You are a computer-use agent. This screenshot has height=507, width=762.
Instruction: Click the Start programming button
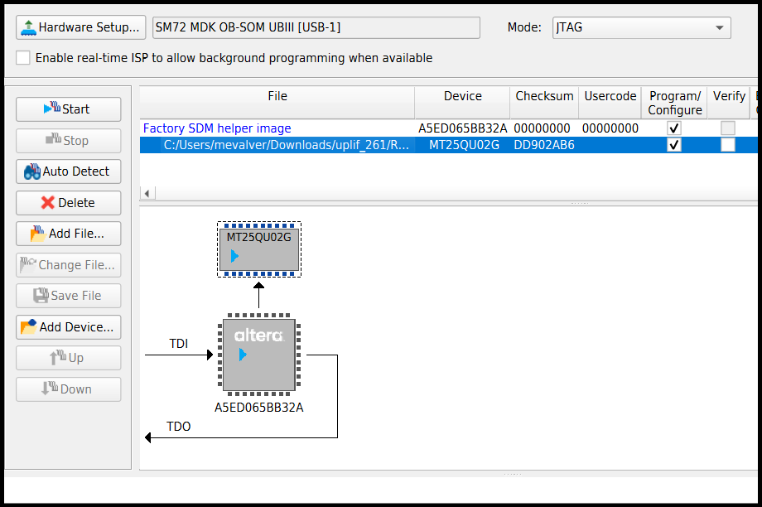tap(69, 109)
